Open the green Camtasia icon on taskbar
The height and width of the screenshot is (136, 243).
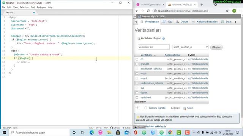(179, 133)
